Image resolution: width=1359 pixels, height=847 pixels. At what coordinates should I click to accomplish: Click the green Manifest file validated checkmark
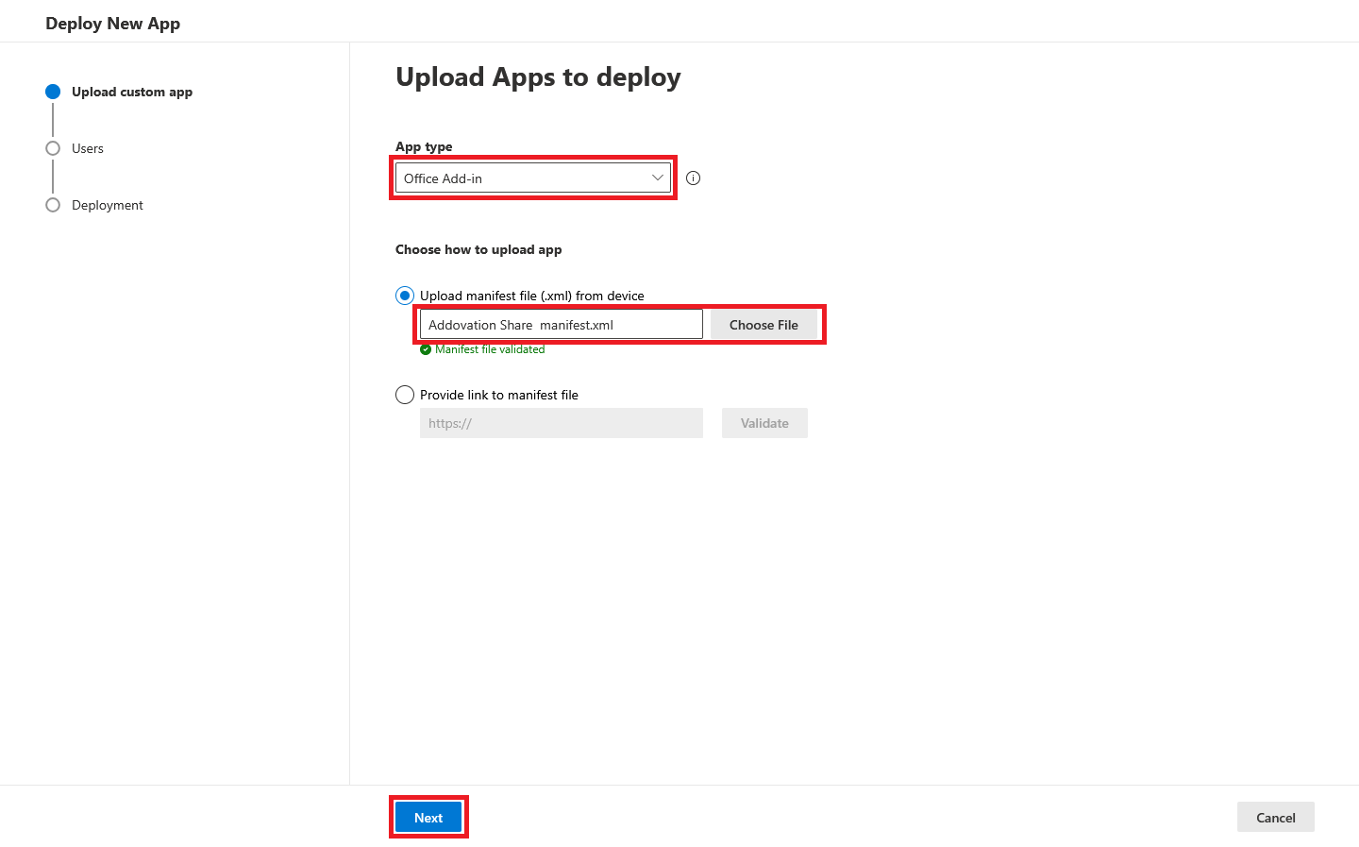(x=426, y=349)
